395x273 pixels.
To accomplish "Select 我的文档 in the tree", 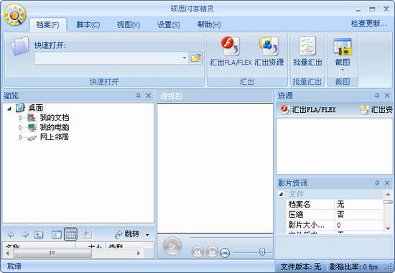I will click(x=55, y=118).
